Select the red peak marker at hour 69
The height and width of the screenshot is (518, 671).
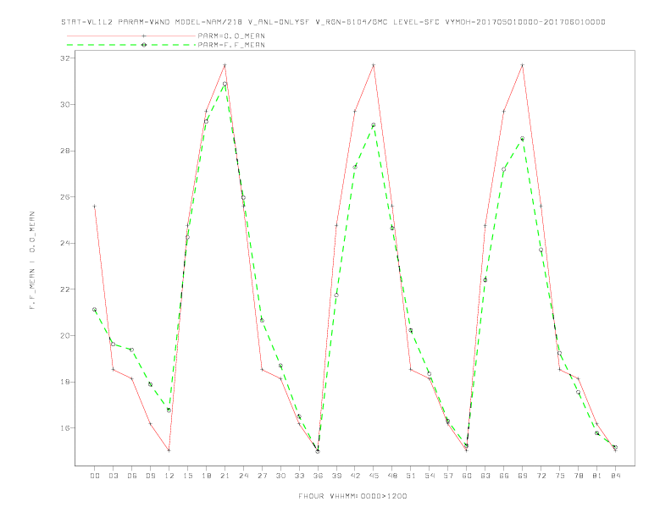coord(522,65)
